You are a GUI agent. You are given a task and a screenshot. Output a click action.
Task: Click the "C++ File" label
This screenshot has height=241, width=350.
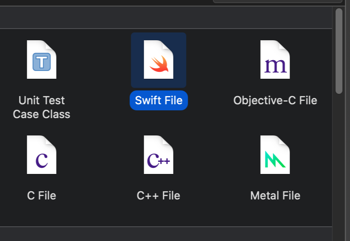click(158, 196)
